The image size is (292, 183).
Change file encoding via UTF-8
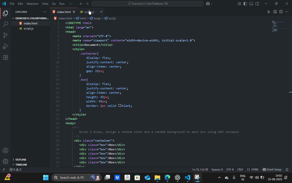coord(230,170)
